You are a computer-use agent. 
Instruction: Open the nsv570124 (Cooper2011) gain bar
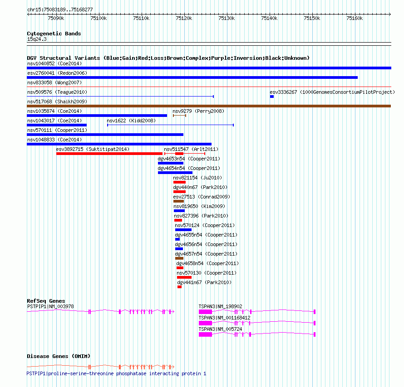pos(183,230)
